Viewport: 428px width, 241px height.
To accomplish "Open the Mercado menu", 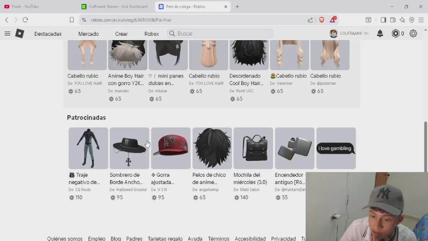I will 88,33.
